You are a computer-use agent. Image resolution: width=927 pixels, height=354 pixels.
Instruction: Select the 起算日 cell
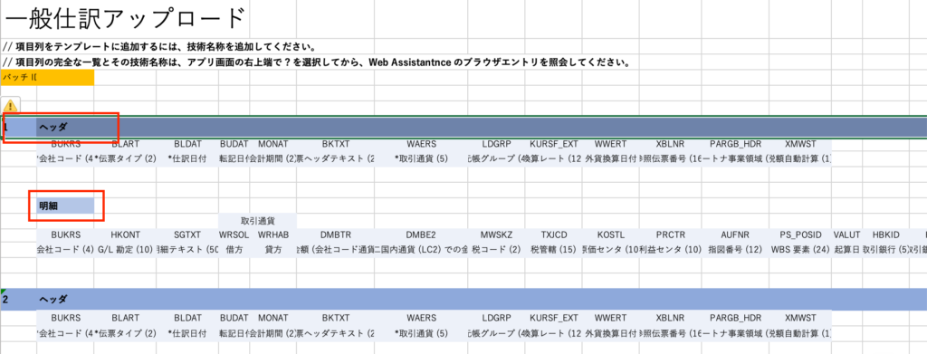click(846, 249)
